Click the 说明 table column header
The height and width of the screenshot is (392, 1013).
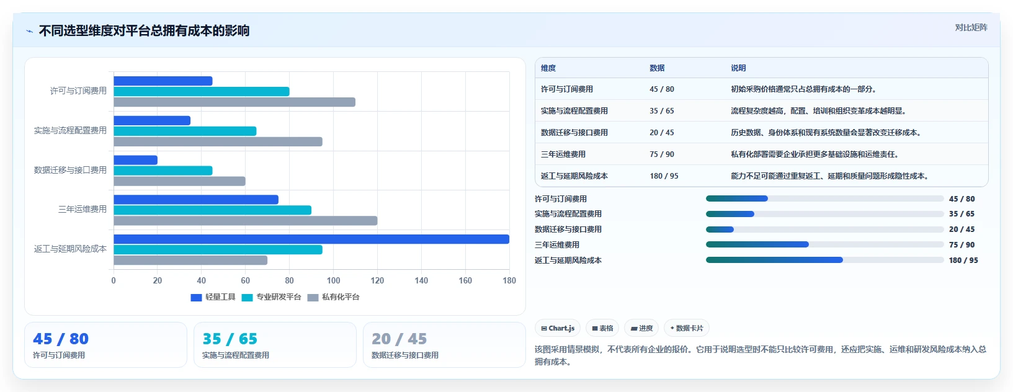pyautogui.click(x=738, y=68)
